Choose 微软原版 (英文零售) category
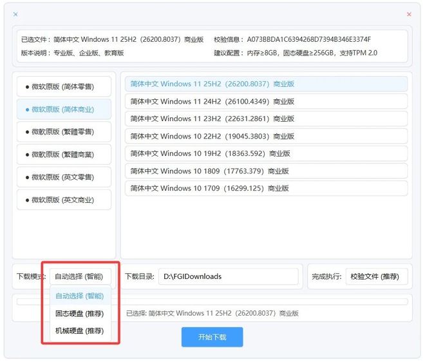This screenshot has height=362, width=425. coord(64,177)
